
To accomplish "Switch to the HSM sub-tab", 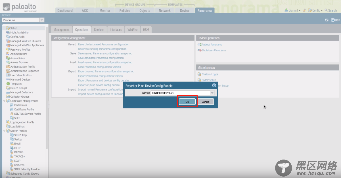I will [x=146, y=30].
